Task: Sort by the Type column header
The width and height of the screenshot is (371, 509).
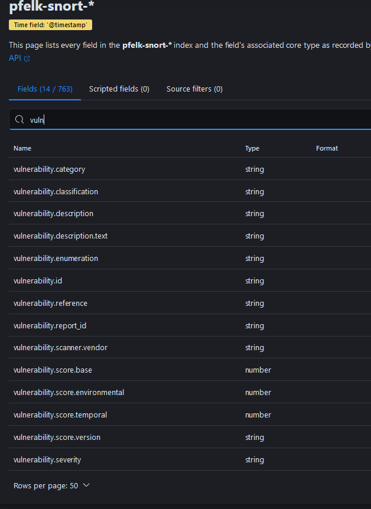Action: (x=252, y=148)
